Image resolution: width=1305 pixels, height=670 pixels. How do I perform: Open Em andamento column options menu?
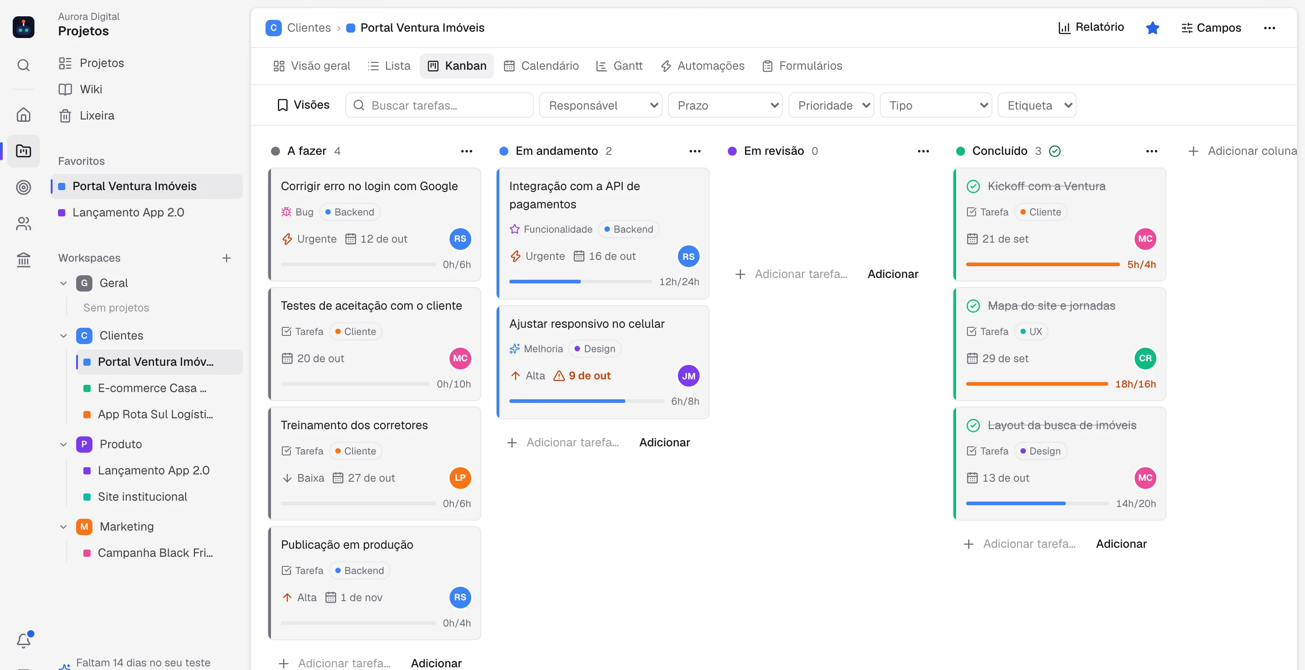[x=695, y=151]
